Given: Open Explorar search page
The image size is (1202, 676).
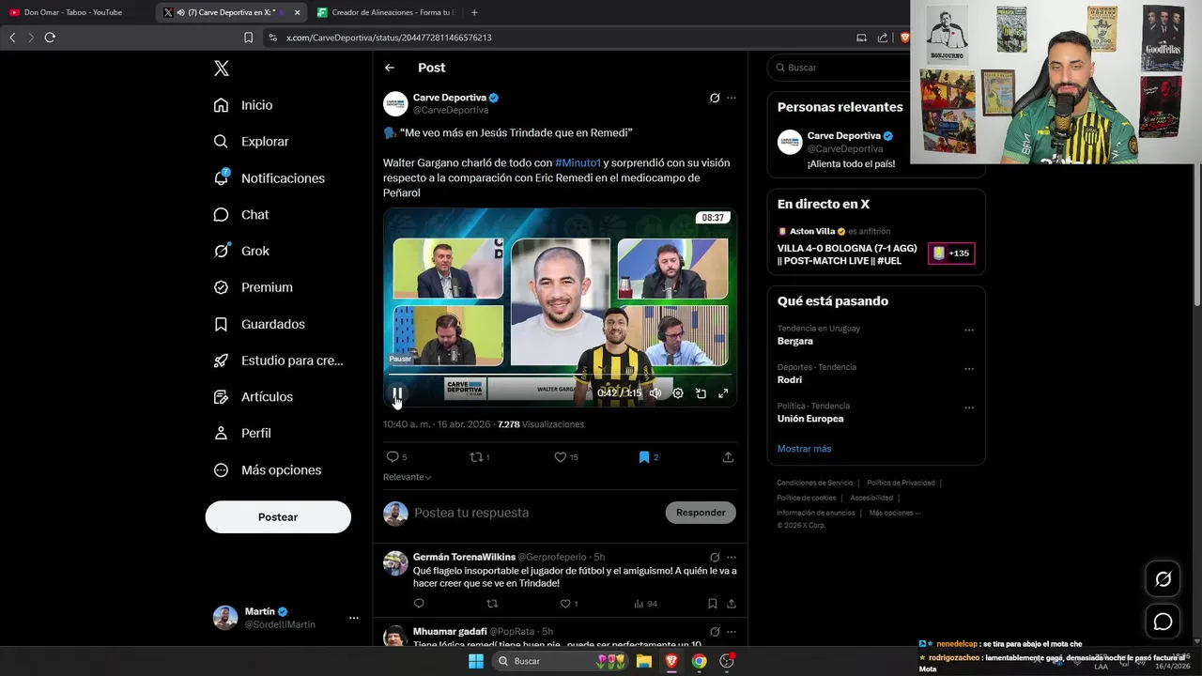Looking at the screenshot, I should click(251, 142).
